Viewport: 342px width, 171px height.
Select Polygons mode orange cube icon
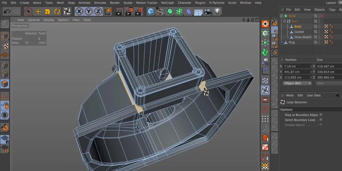pyautogui.click(x=5, y=83)
